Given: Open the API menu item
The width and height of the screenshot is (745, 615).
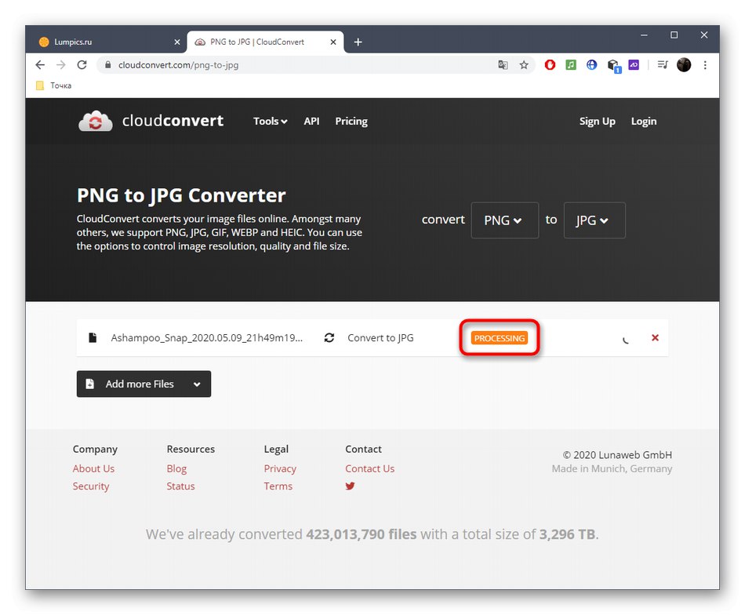Looking at the screenshot, I should click(311, 121).
